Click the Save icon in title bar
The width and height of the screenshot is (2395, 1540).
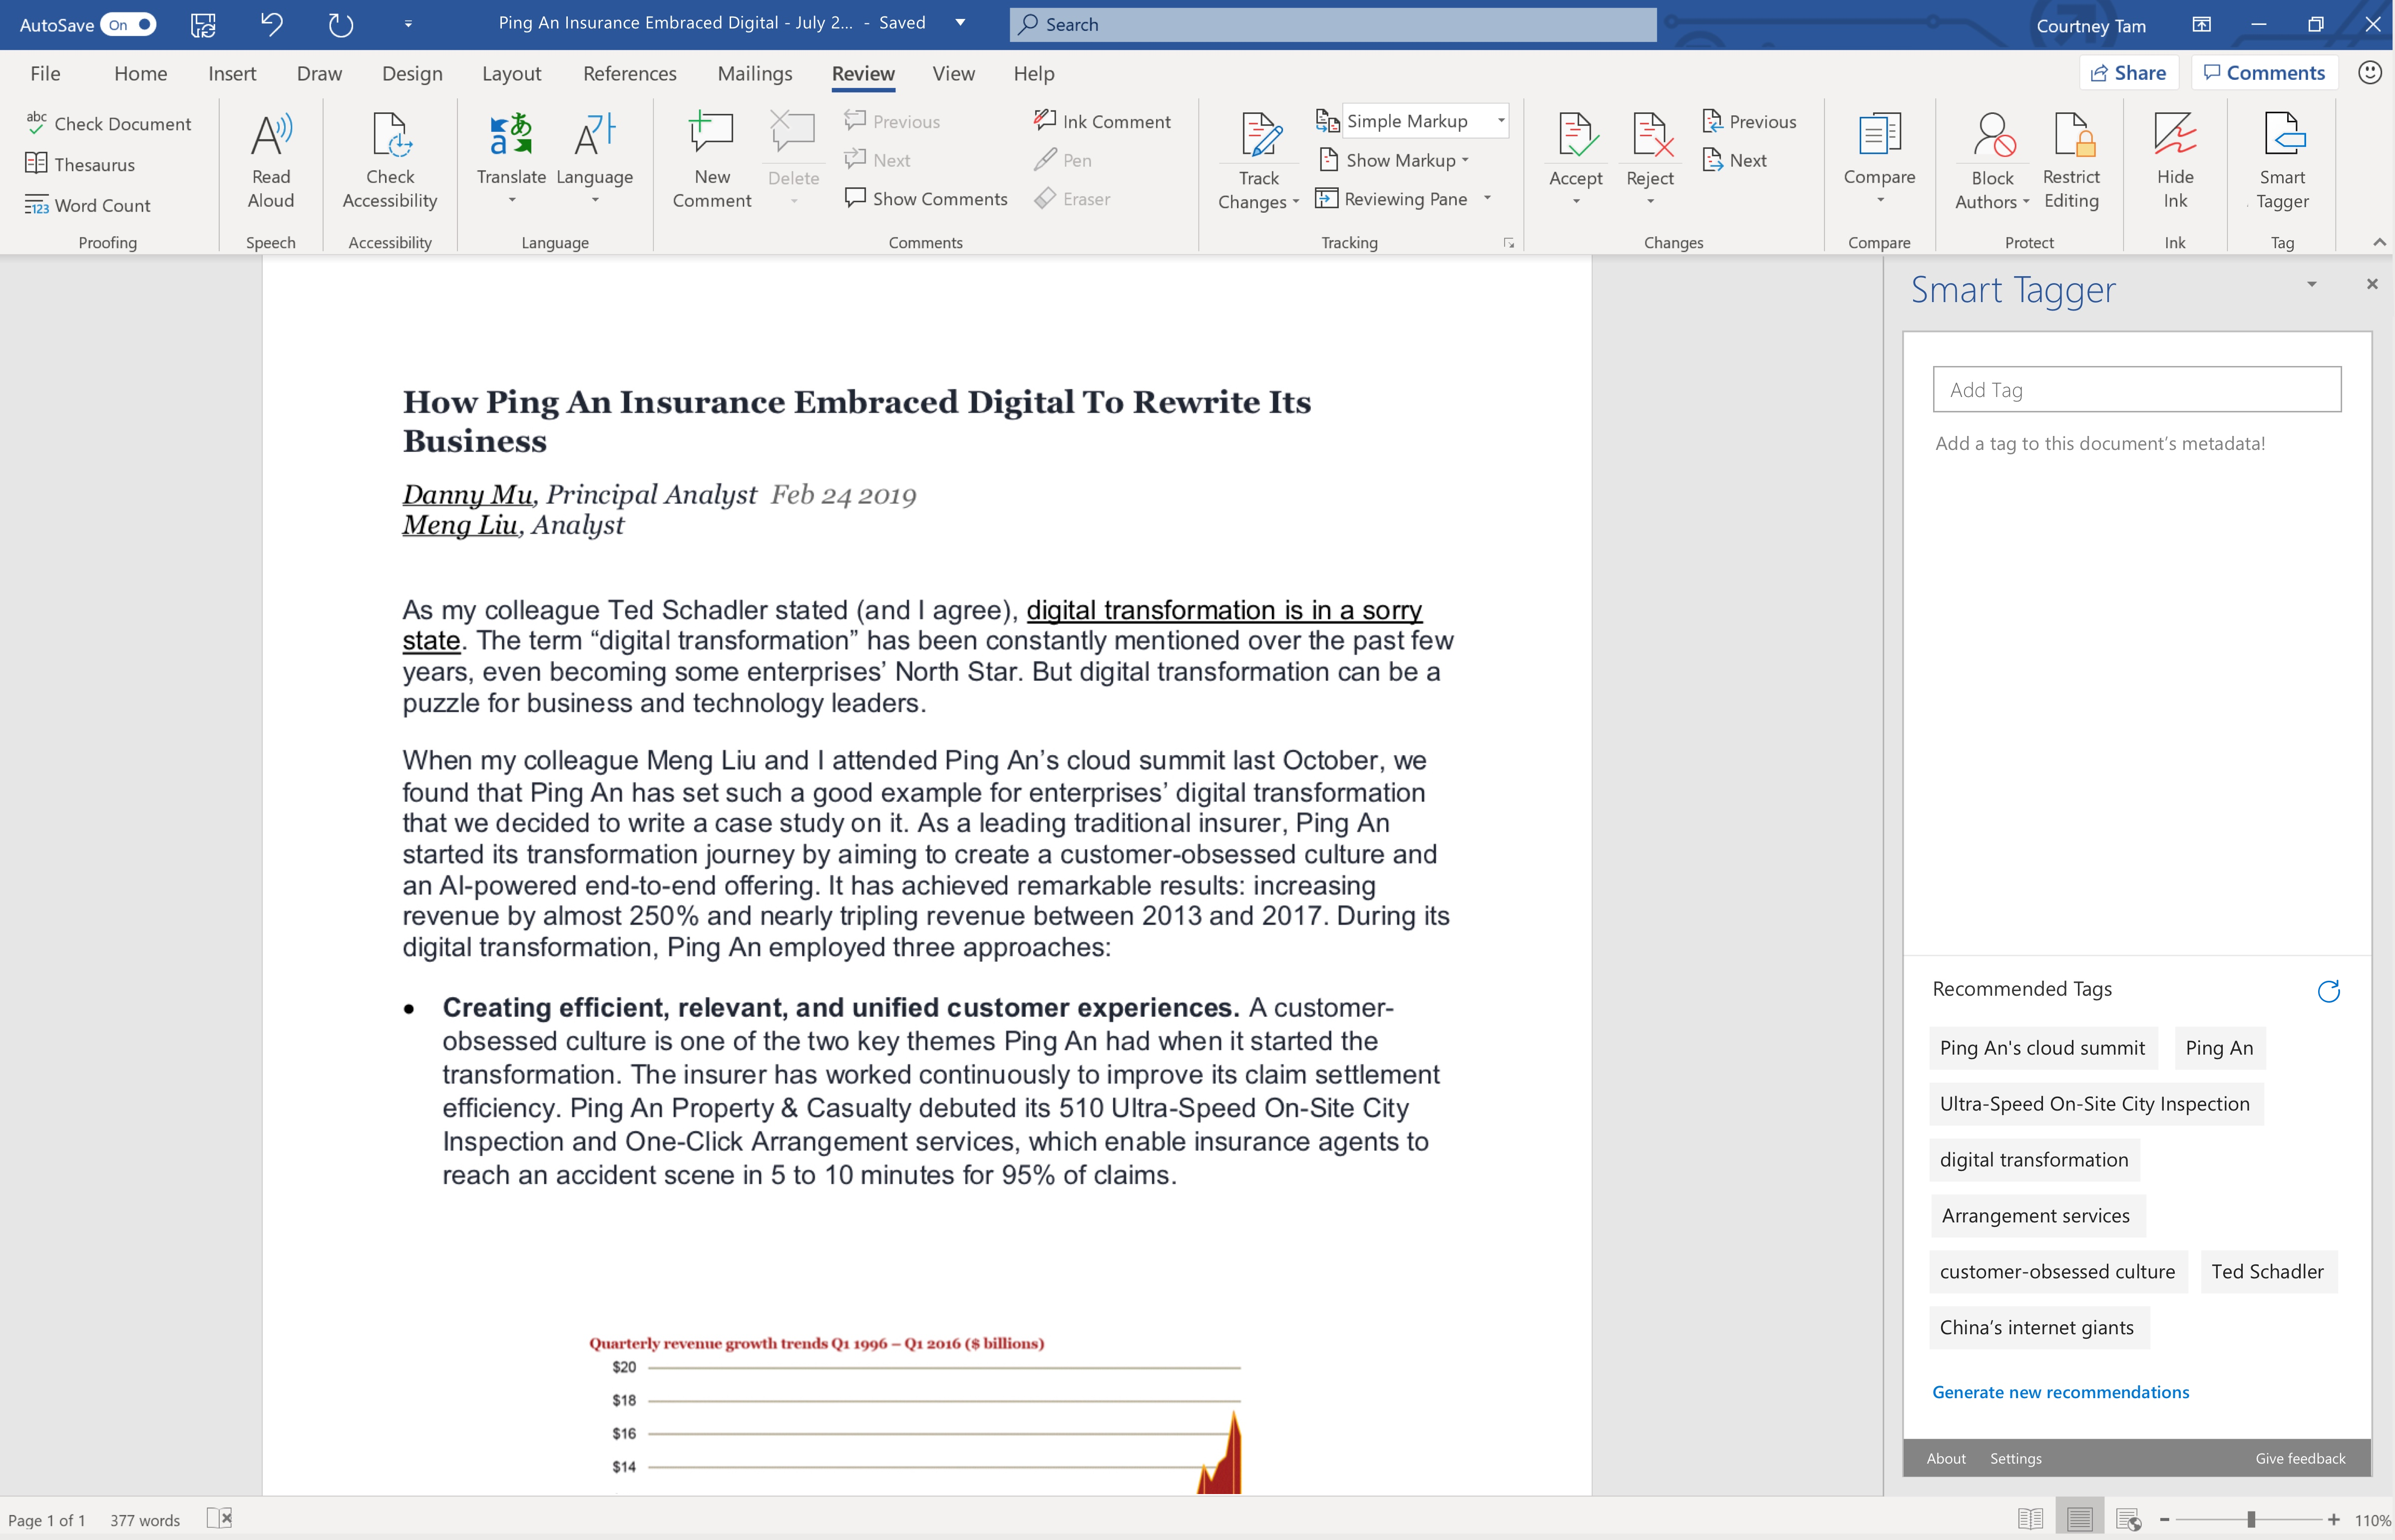203,24
